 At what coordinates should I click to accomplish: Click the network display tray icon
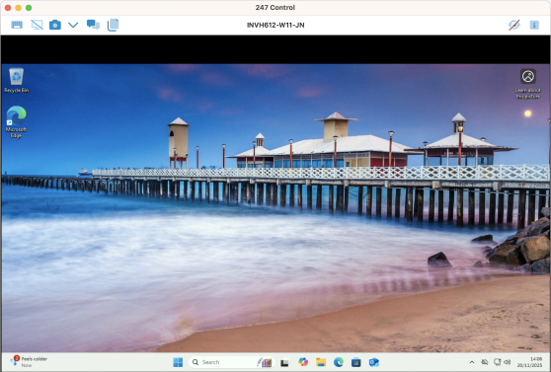[498, 362]
